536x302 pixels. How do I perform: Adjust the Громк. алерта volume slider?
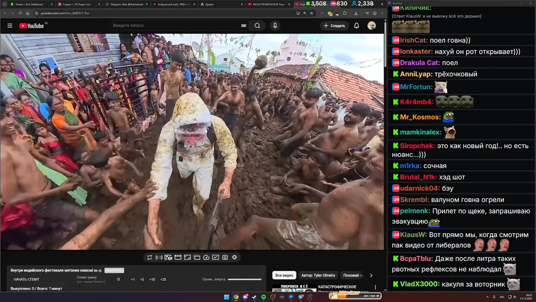[245, 279]
